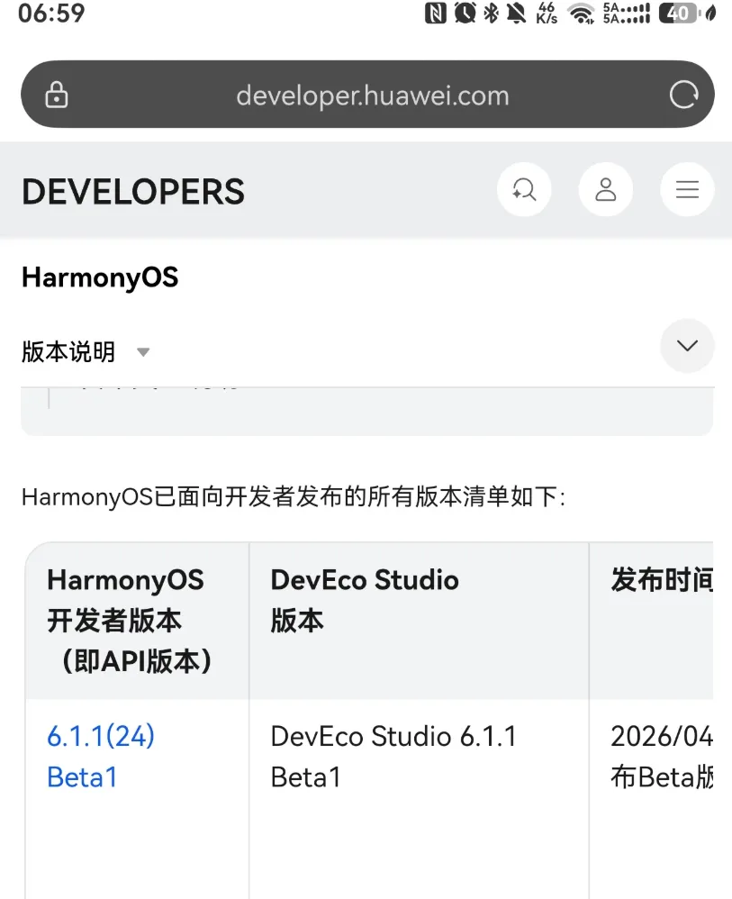This screenshot has height=899, width=732.
Task: Tap the alarm clock status icon
Action: [x=465, y=13]
